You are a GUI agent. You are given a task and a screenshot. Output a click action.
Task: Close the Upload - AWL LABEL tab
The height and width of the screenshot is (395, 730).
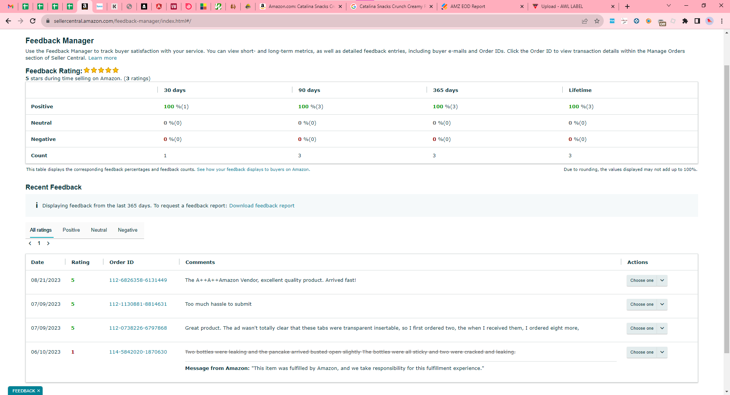[x=613, y=6]
